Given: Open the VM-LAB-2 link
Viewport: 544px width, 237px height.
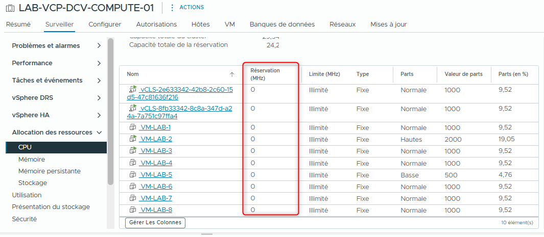Looking at the screenshot, I should click(x=155, y=139).
